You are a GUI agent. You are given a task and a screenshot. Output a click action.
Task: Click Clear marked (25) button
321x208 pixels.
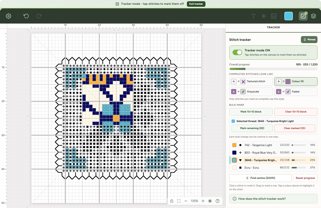(295, 128)
